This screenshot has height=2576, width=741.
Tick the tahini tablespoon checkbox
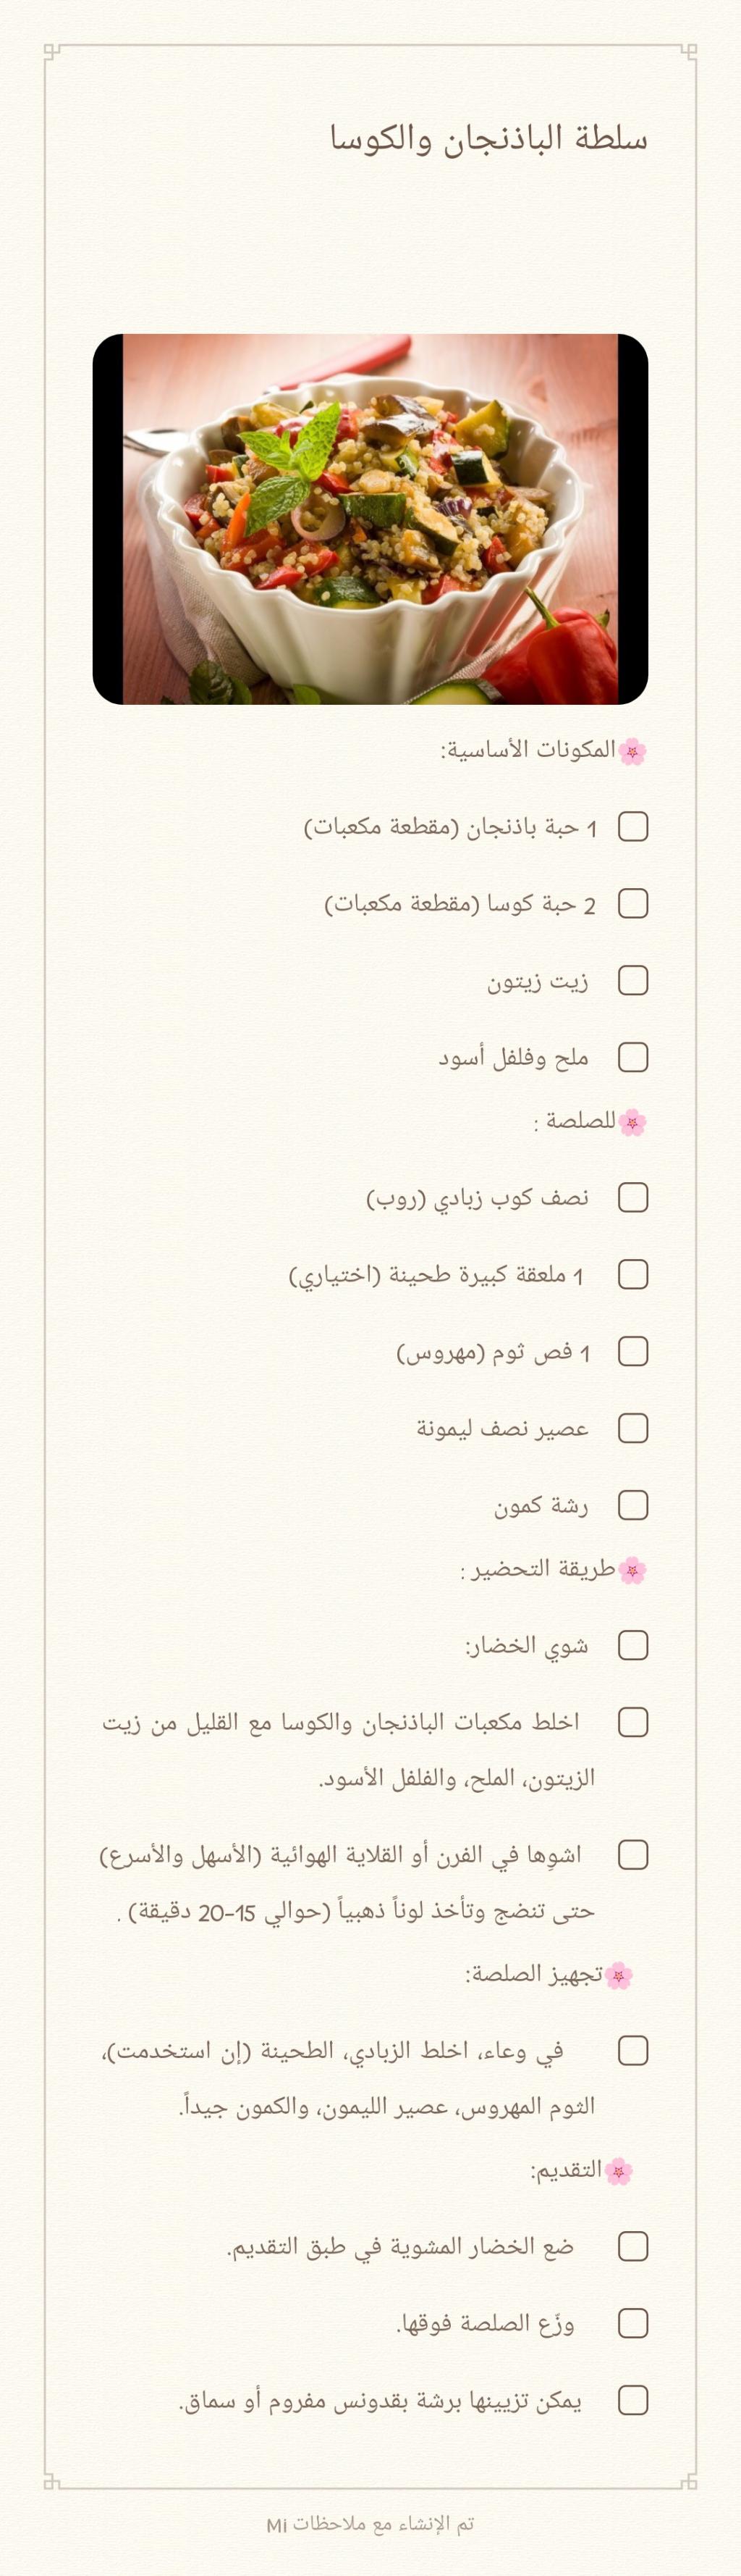click(x=632, y=1274)
